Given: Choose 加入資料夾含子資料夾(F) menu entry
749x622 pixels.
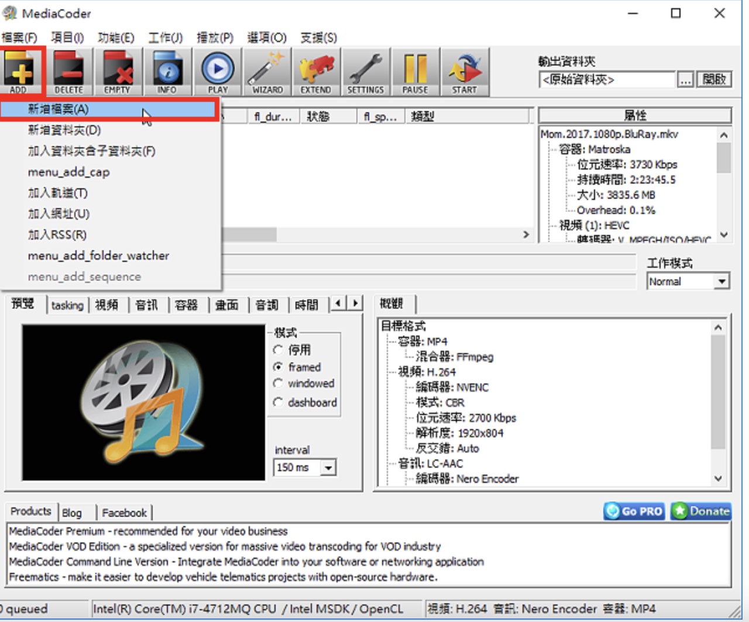Looking at the screenshot, I should click(x=111, y=151).
